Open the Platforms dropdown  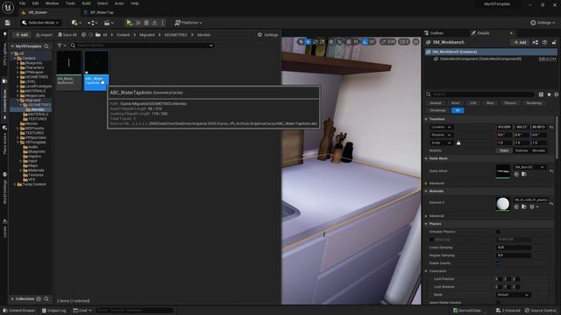(188, 23)
